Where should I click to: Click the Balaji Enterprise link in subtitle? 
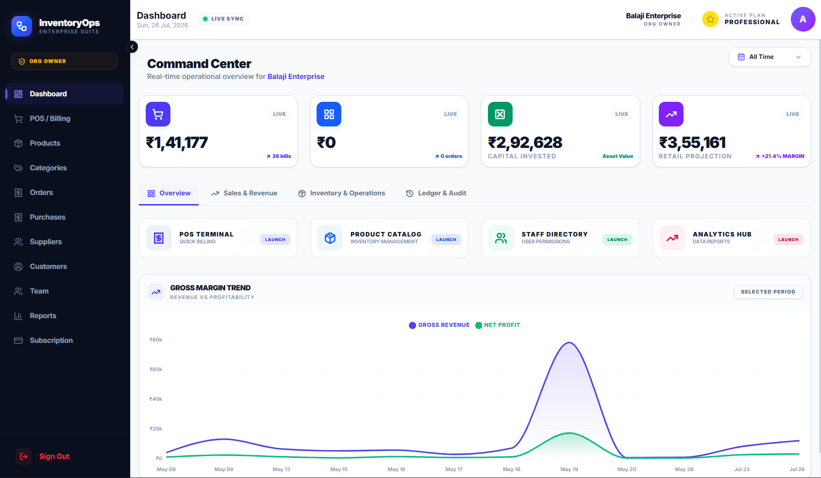coord(296,77)
